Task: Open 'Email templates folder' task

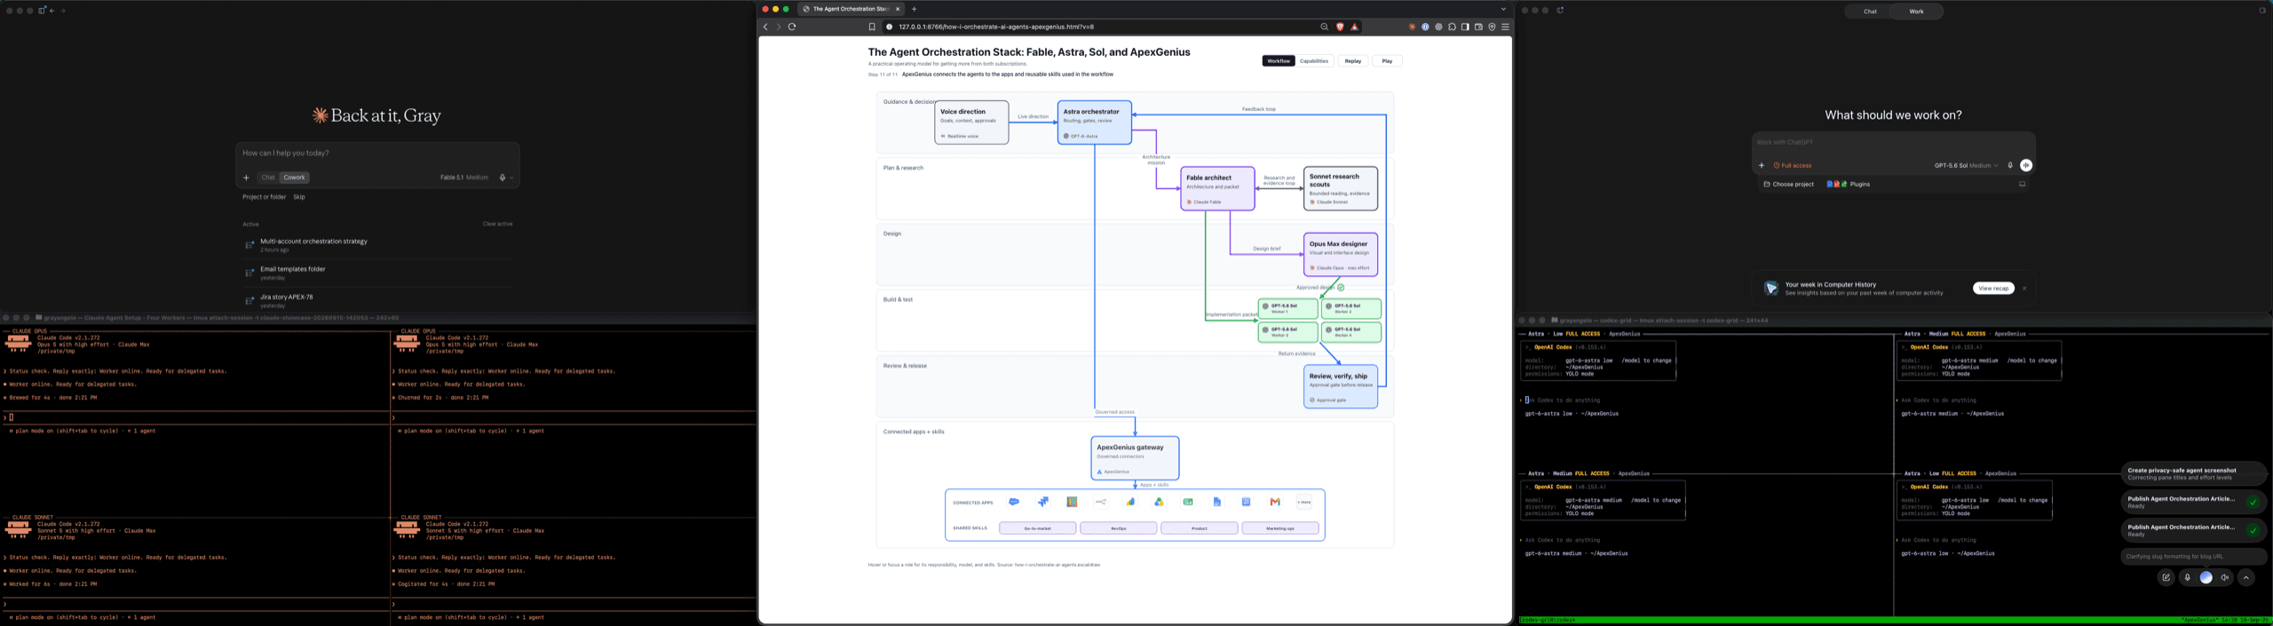Action: pos(377,273)
